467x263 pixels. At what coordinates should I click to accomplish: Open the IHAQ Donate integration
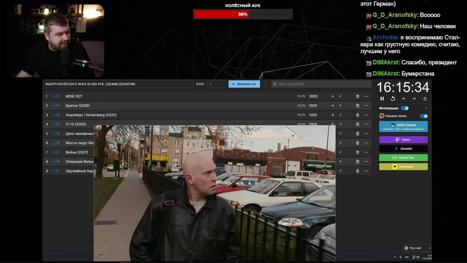tap(403, 126)
